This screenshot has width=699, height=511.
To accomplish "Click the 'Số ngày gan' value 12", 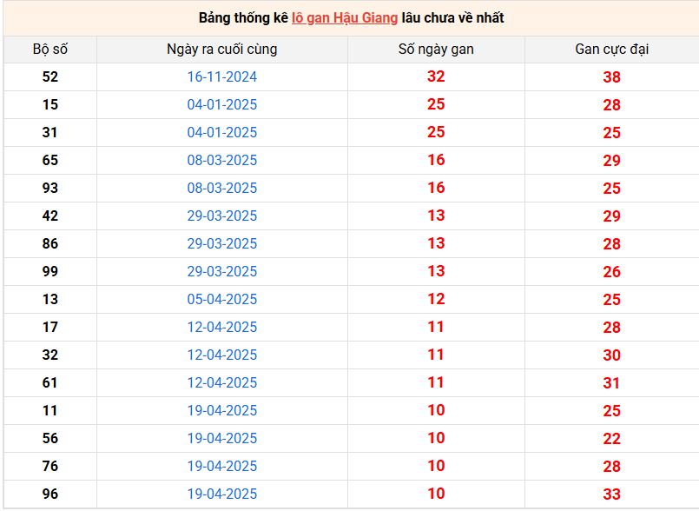I will click(x=436, y=299).
